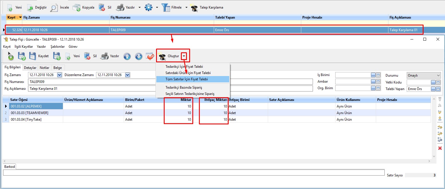The image size is (445, 189).
Task: Click the red X delete row icon
Action: [x=440, y=148]
